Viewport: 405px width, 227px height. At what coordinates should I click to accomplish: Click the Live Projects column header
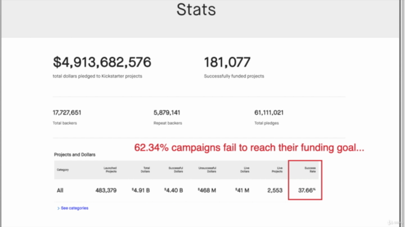coord(277,170)
